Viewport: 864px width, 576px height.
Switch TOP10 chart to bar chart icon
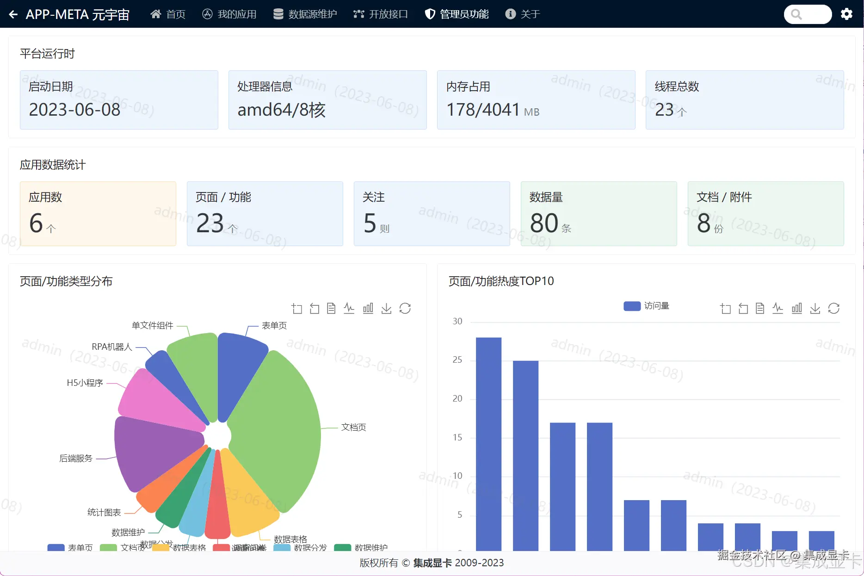(x=797, y=309)
